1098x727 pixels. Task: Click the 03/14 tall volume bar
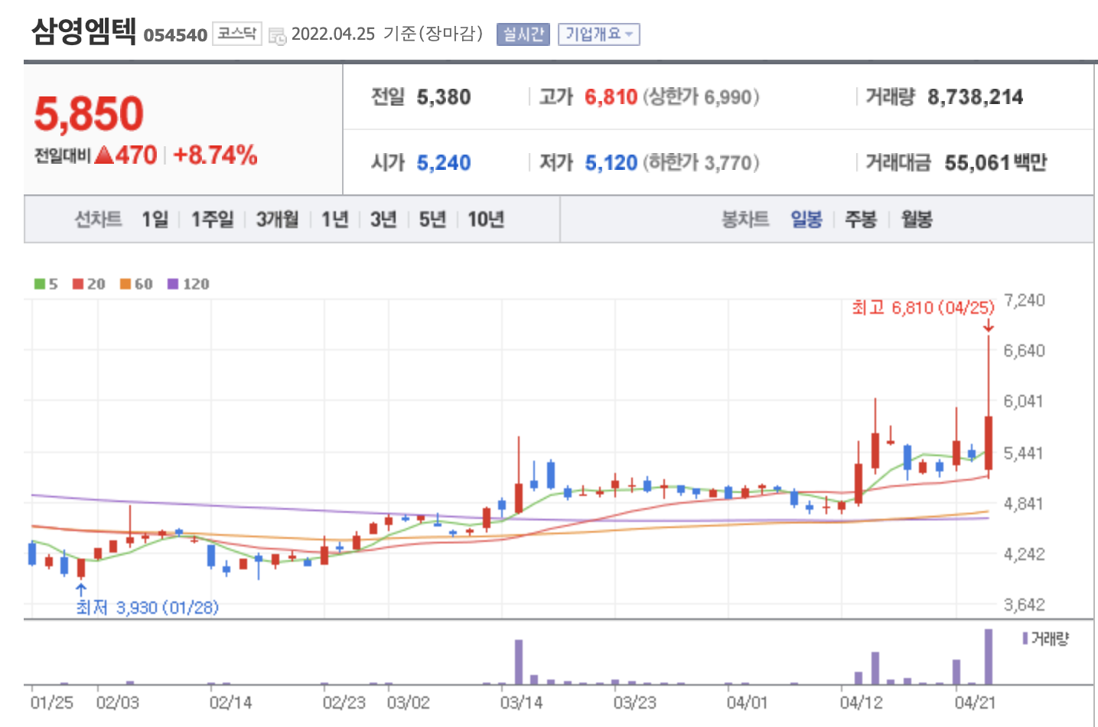pyautogui.click(x=519, y=662)
